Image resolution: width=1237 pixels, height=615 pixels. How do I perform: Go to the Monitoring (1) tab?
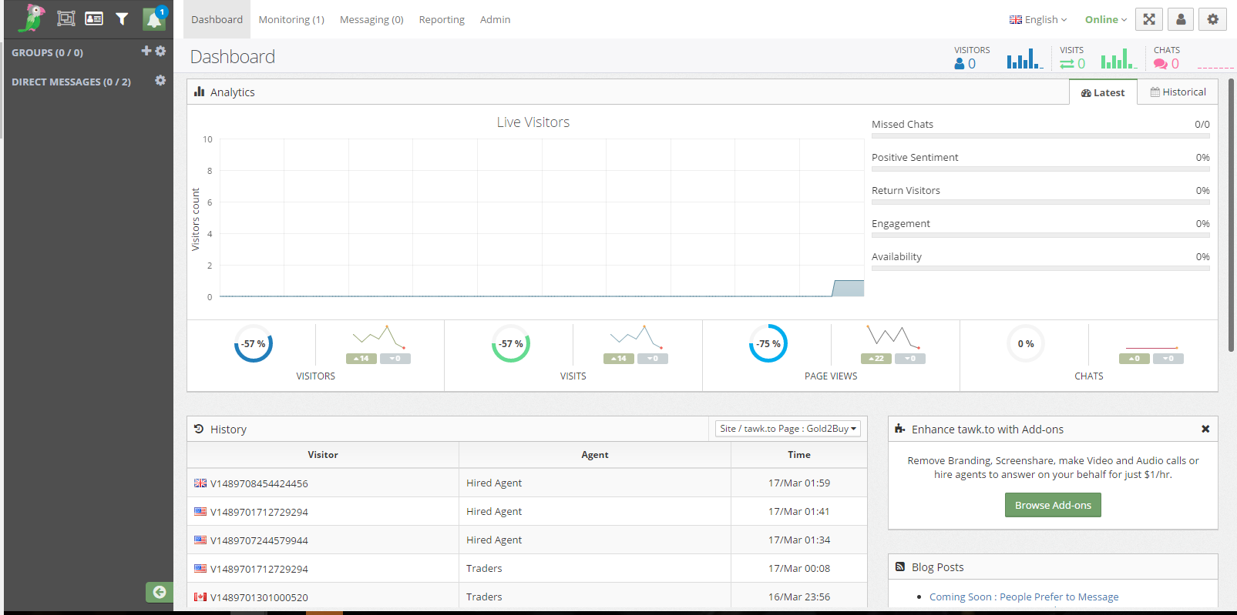coord(291,19)
